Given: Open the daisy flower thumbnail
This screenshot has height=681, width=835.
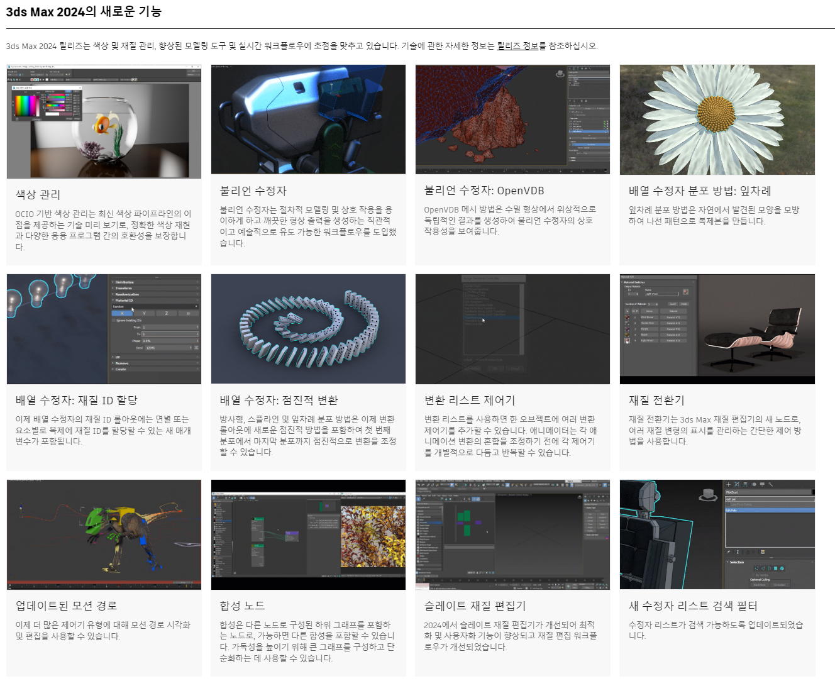Looking at the screenshot, I should (717, 119).
